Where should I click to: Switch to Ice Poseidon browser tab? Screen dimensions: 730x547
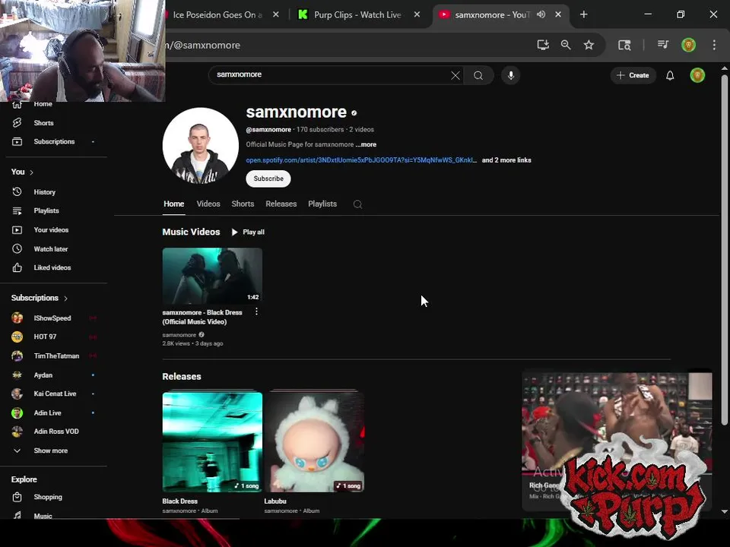[217, 15]
